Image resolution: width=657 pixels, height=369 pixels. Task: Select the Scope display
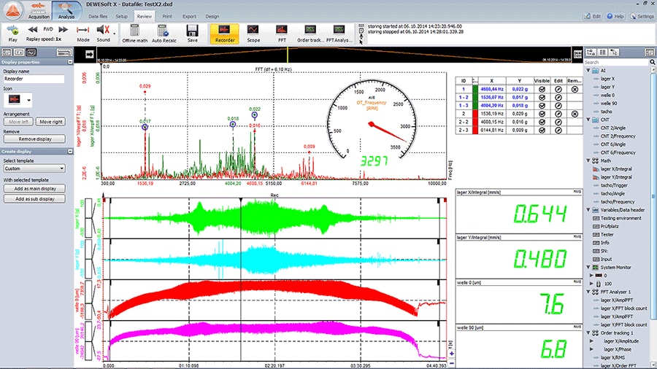[253, 34]
